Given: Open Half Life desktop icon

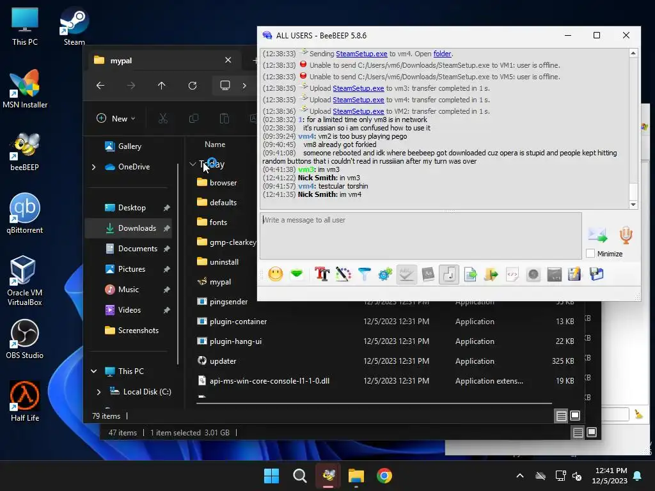Looking at the screenshot, I should tap(25, 401).
